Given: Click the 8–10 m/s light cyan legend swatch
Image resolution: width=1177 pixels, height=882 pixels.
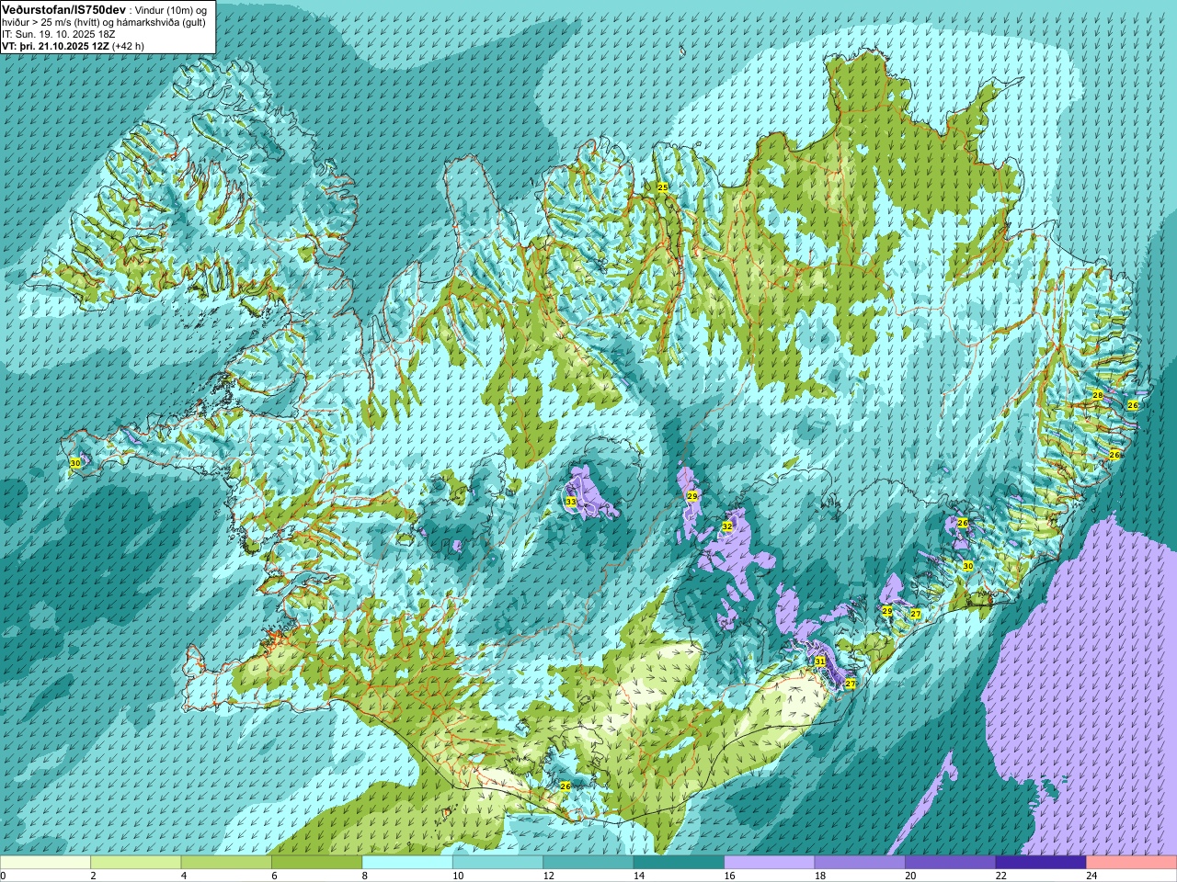Looking at the screenshot, I should pyautogui.click(x=407, y=863).
